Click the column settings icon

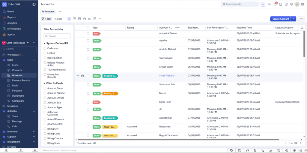click(302, 28)
